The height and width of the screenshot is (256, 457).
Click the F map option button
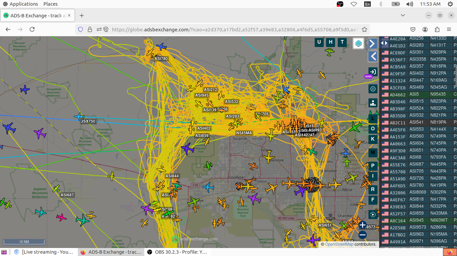tap(373, 200)
